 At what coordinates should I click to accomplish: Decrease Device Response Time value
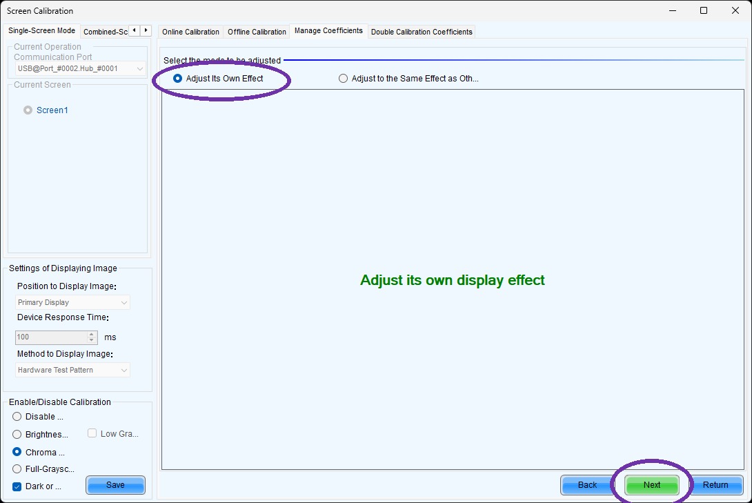[x=92, y=340]
